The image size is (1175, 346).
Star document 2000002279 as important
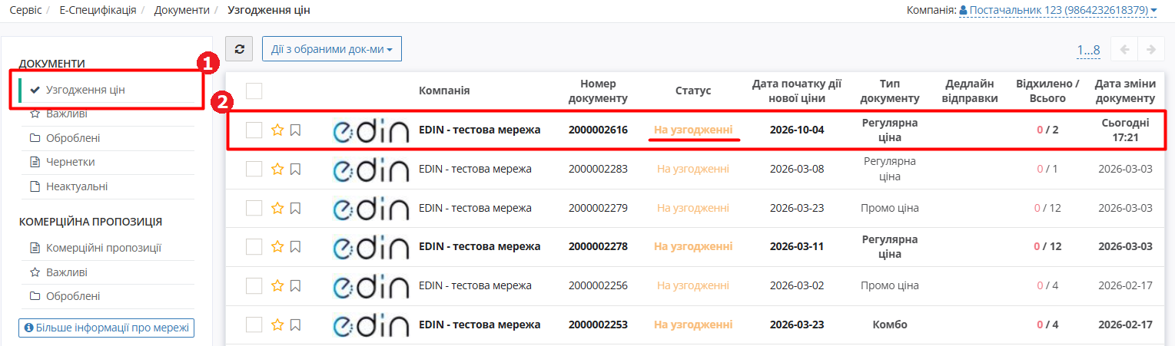point(277,208)
